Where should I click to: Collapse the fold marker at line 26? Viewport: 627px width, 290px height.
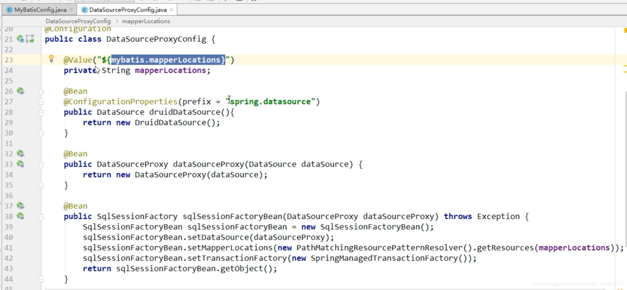[x=41, y=91]
